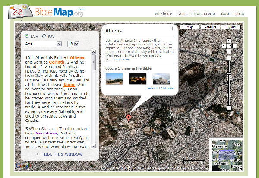Click the scripture scroll up arrow
This screenshot has width=259, height=178.
(93, 52)
